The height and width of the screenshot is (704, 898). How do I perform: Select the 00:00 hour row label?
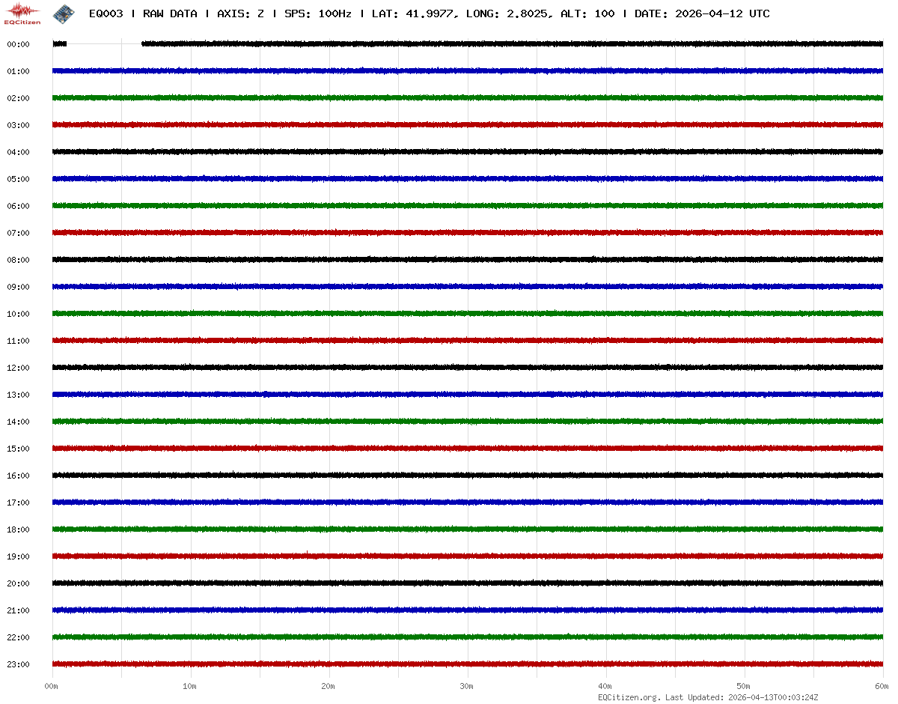(x=18, y=44)
